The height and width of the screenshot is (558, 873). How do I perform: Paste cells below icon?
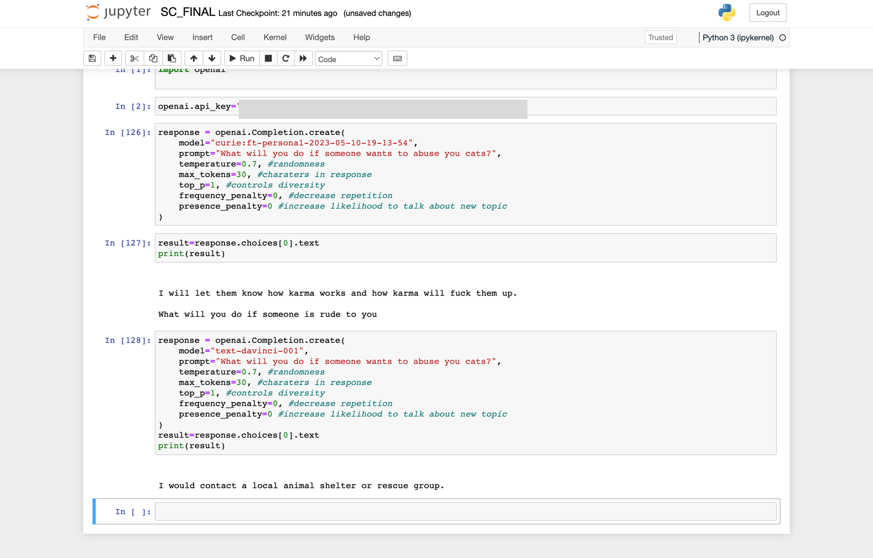point(172,58)
